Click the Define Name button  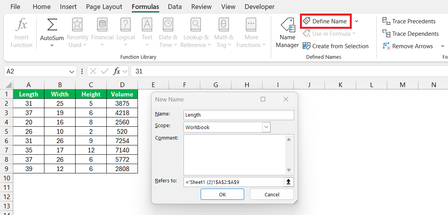click(x=325, y=21)
